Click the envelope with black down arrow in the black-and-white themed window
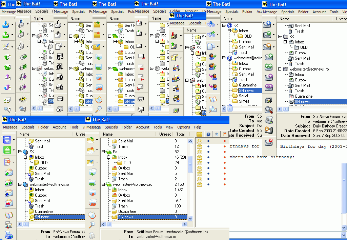347x240 pixels. coord(58,24)
